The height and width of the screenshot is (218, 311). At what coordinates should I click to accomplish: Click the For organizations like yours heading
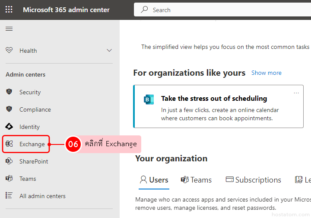(189, 73)
